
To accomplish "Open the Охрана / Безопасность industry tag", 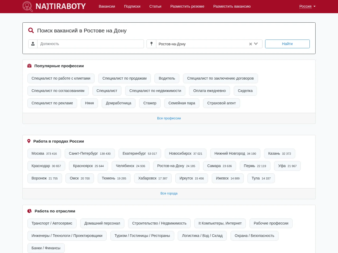I will (x=255, y=236).
